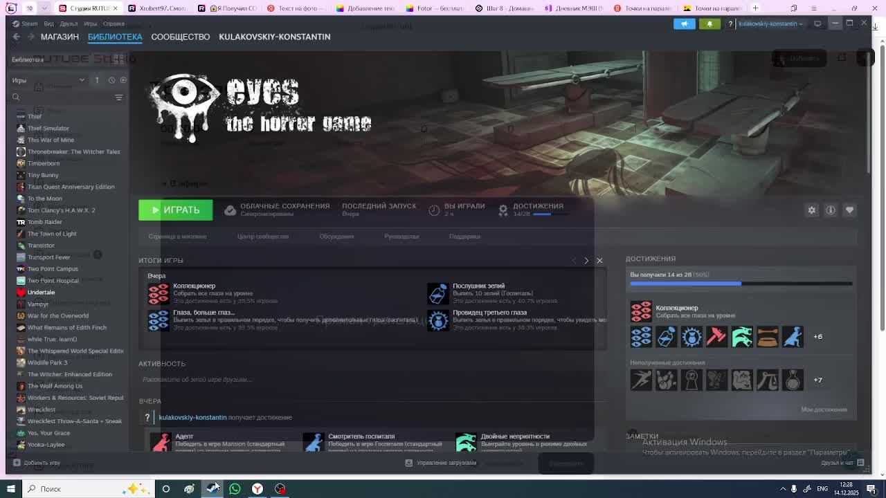The height and width of the screenshot is (498, 886).
Task: Expand the +7 locked achievements
Action: (x=817, y=380)
